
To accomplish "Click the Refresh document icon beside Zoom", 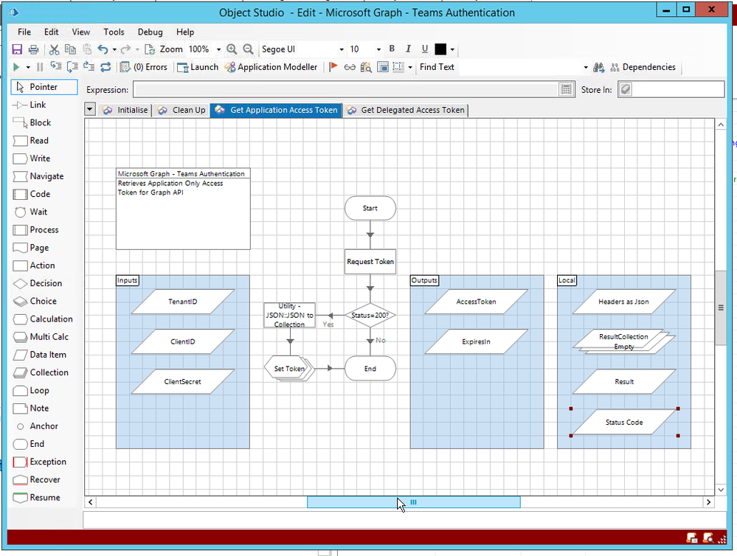I will tap(150, 49).
